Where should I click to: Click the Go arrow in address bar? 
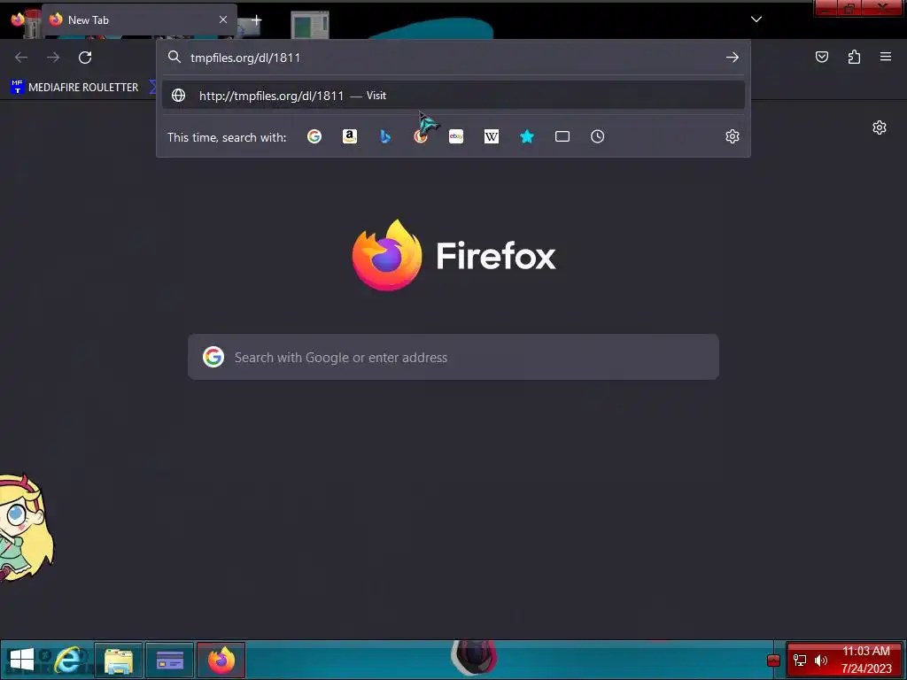733,58
